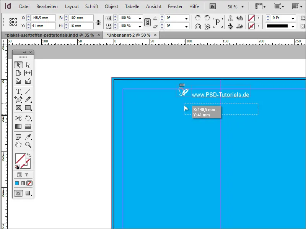Select the Direct Selection tool (white arrow)
The image size is (306, 229).
pyautogui.click(x=28, y=65)
